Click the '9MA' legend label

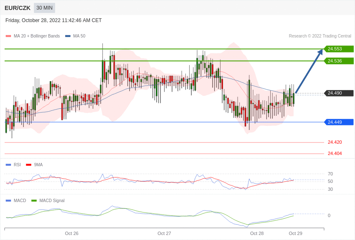tap(38, 165)
